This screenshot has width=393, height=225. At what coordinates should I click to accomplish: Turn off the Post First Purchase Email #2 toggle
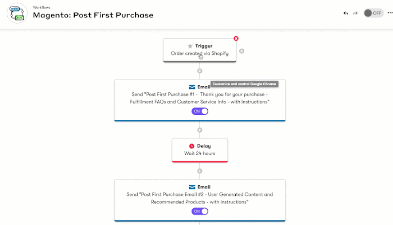(x=200, y=211)
